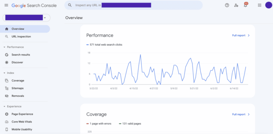Open Search results report

click(x=25, y=55)
